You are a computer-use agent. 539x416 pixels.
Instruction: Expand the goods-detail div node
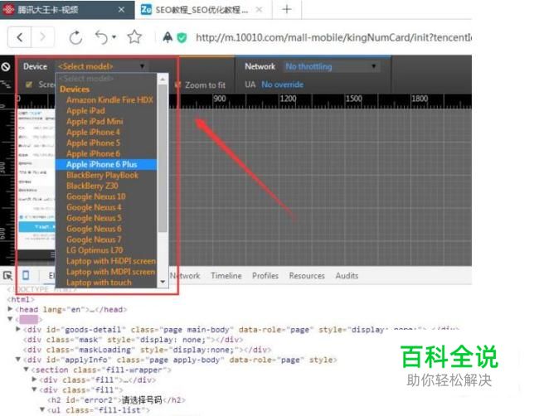click(18, 329)
